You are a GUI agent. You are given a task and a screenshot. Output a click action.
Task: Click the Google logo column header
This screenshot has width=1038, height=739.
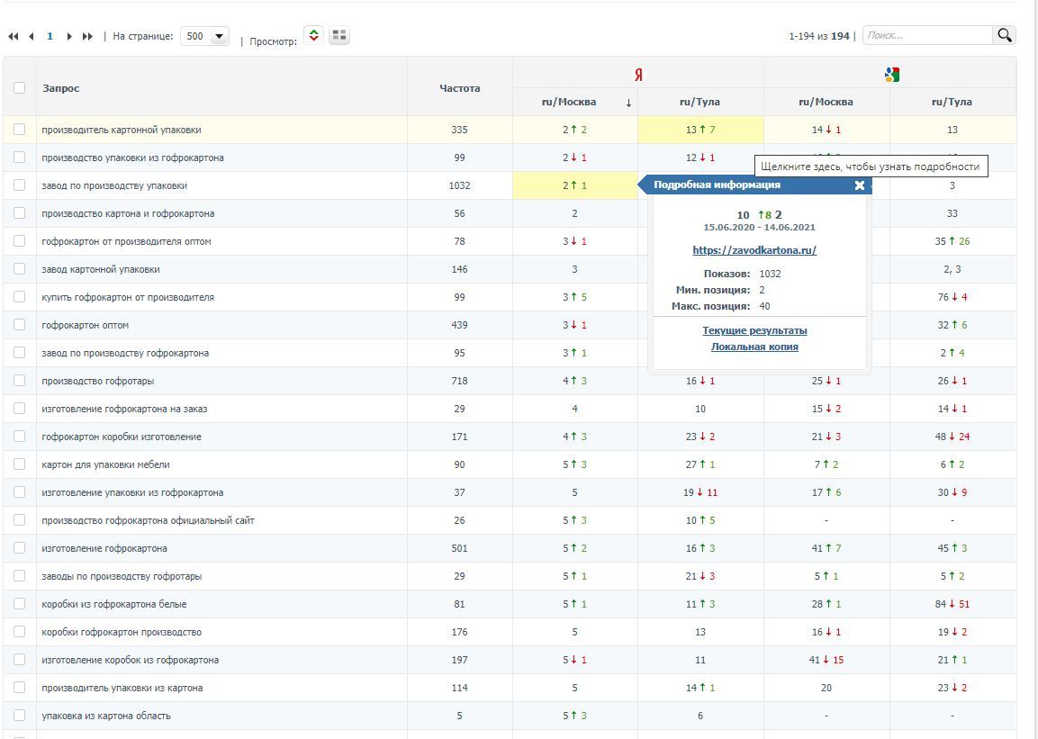[x=891, y=75]
